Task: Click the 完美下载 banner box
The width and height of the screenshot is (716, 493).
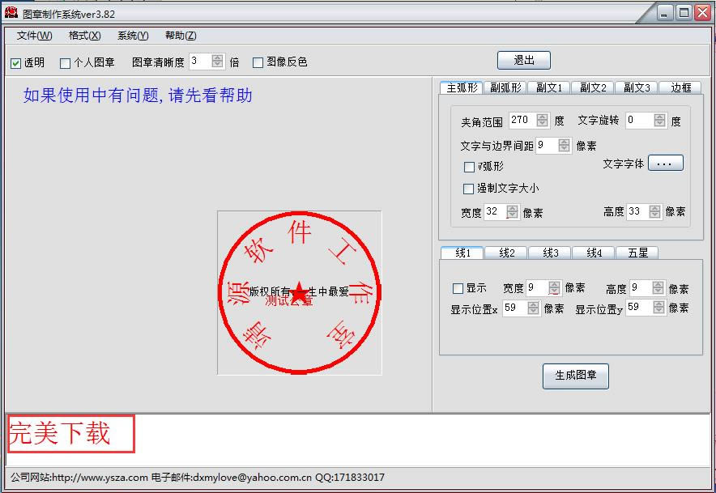Action: (71, 434)
